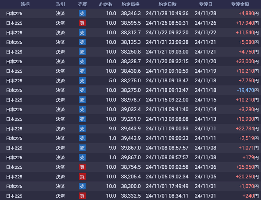Click the 日本225 name in the 24/11/28 row
261x200 pixels.
click(14, 13)
